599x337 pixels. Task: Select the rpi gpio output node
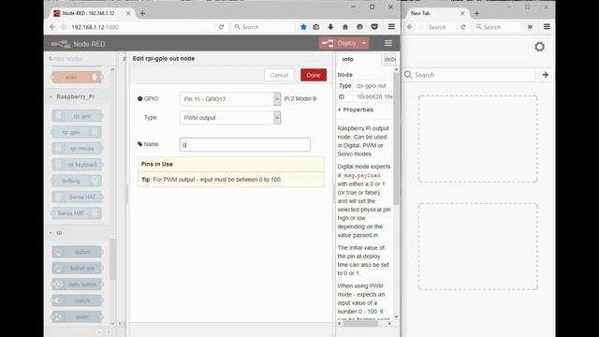tap(77, 132)
